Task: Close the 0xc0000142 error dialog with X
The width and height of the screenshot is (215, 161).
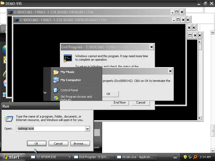Action: (170, 71)
